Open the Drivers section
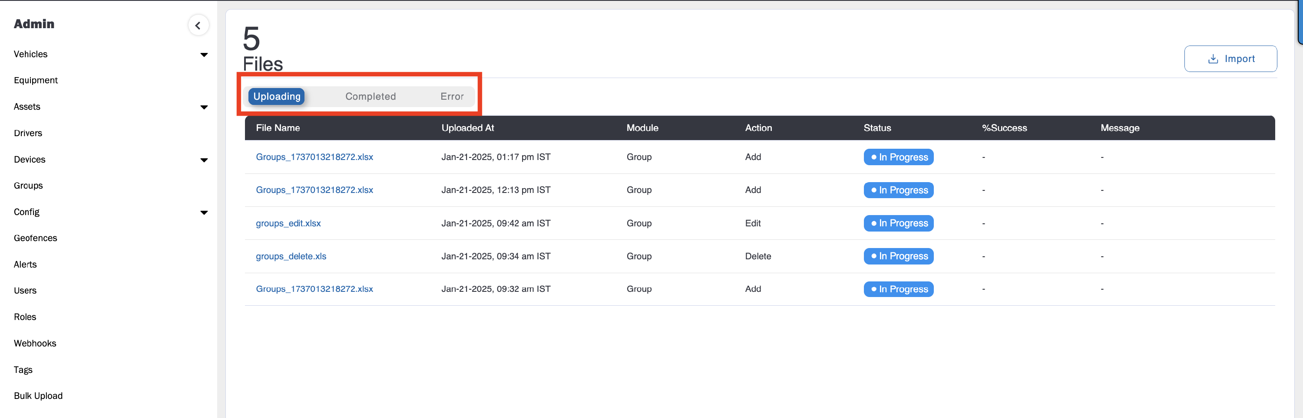The width and height of the screenshot is (1303, 418). click(28, 133)
